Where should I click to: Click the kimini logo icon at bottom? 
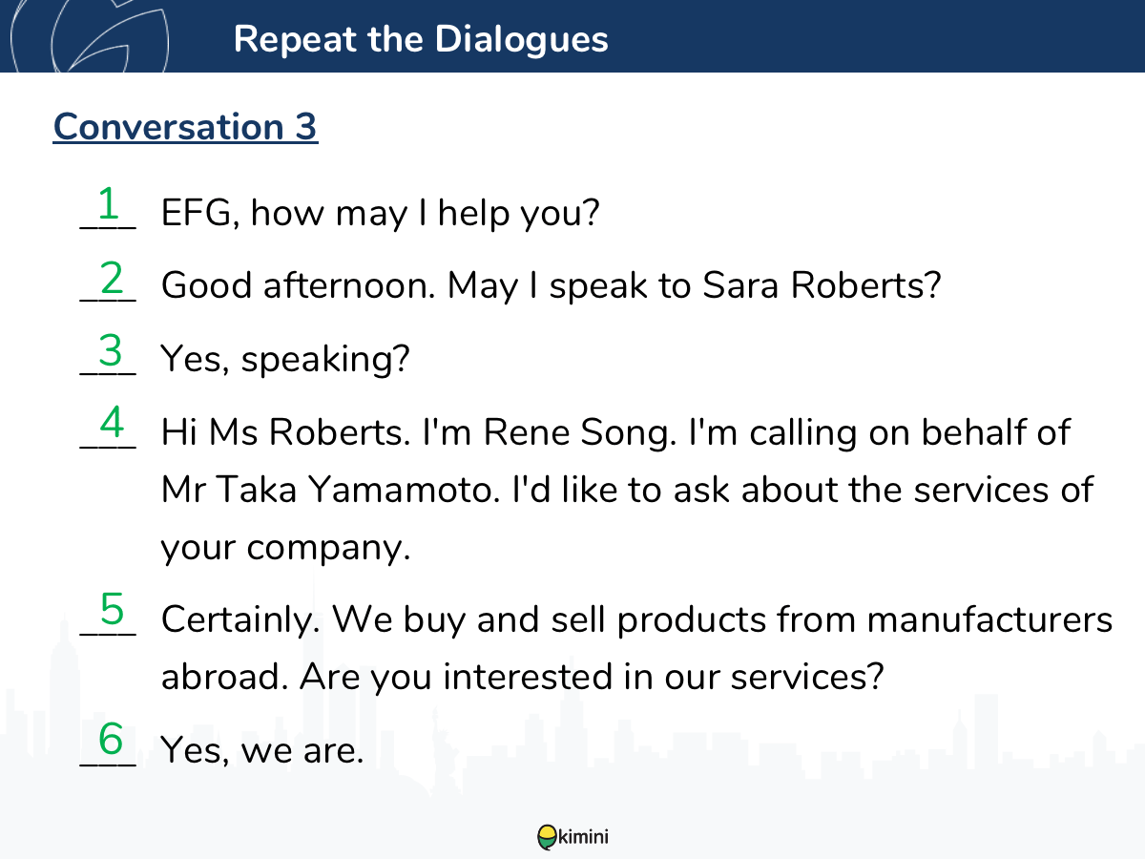[x=547, y=837]
